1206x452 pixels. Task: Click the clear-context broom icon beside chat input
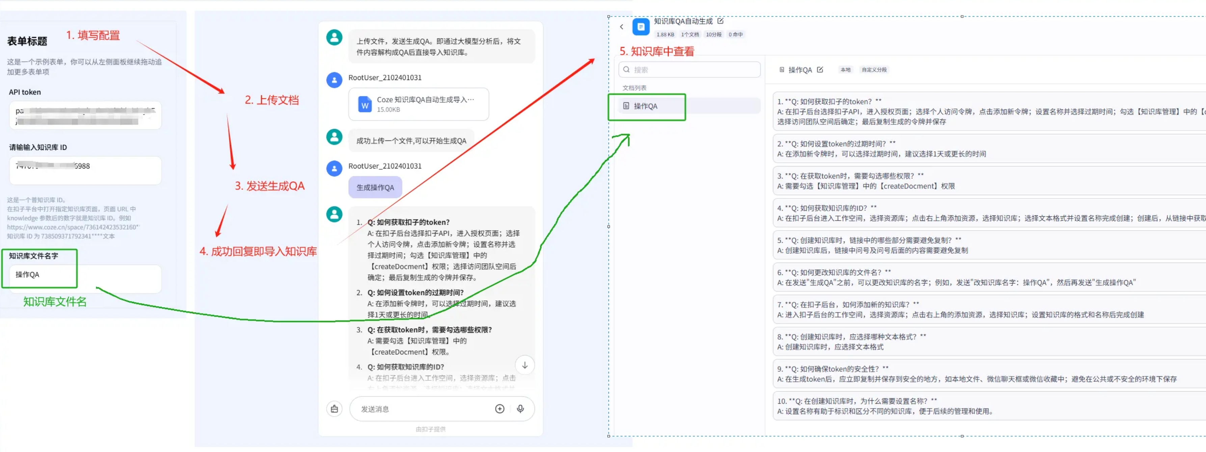[334, 408]
